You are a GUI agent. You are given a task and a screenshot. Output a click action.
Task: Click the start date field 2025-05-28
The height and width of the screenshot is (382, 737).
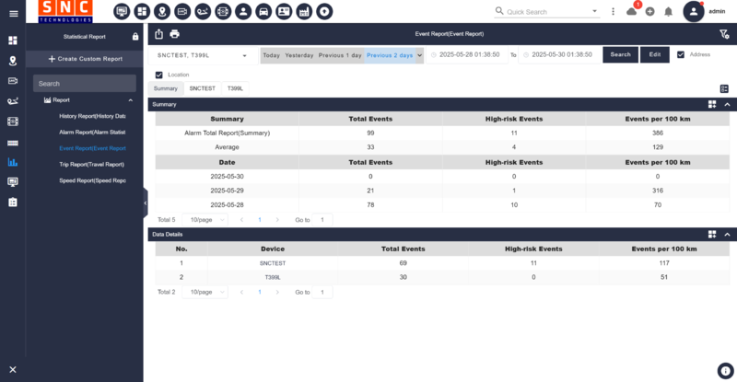(467, 55)
